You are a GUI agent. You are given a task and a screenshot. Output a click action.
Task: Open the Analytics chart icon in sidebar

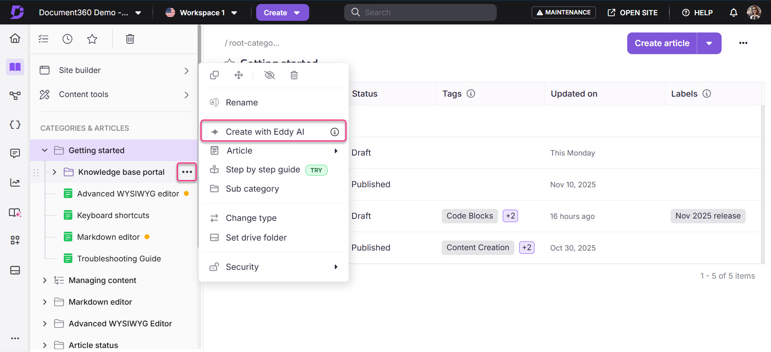point(15,182)
